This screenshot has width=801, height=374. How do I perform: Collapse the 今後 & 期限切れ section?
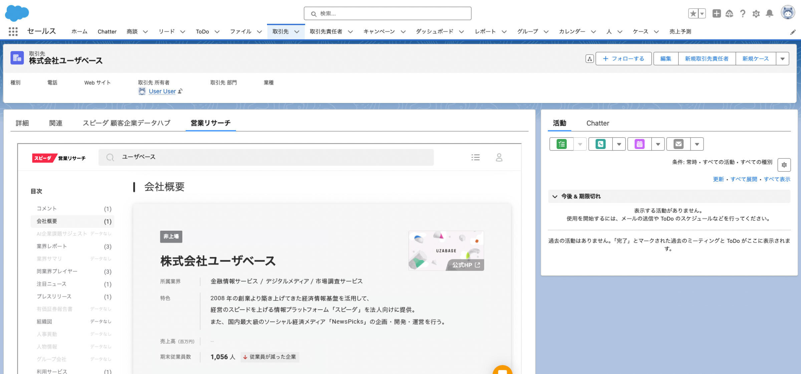[555, 197]
